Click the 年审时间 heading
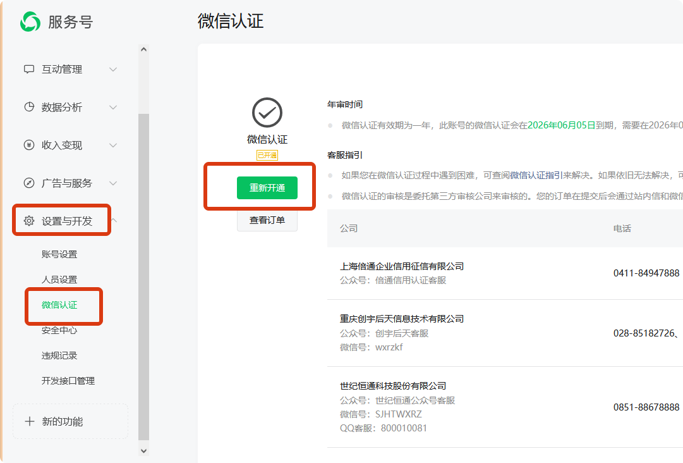This screenshot has width=683, height=463. 345,104
